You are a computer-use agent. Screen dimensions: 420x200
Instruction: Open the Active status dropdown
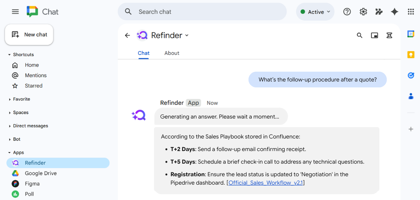tap(315, 12)
